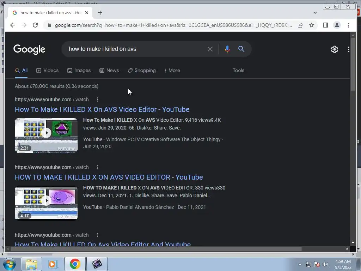Click Chrome taskbar icon
Image resolution: width=361 pixels, height=271 pixels.
point(75,264)
